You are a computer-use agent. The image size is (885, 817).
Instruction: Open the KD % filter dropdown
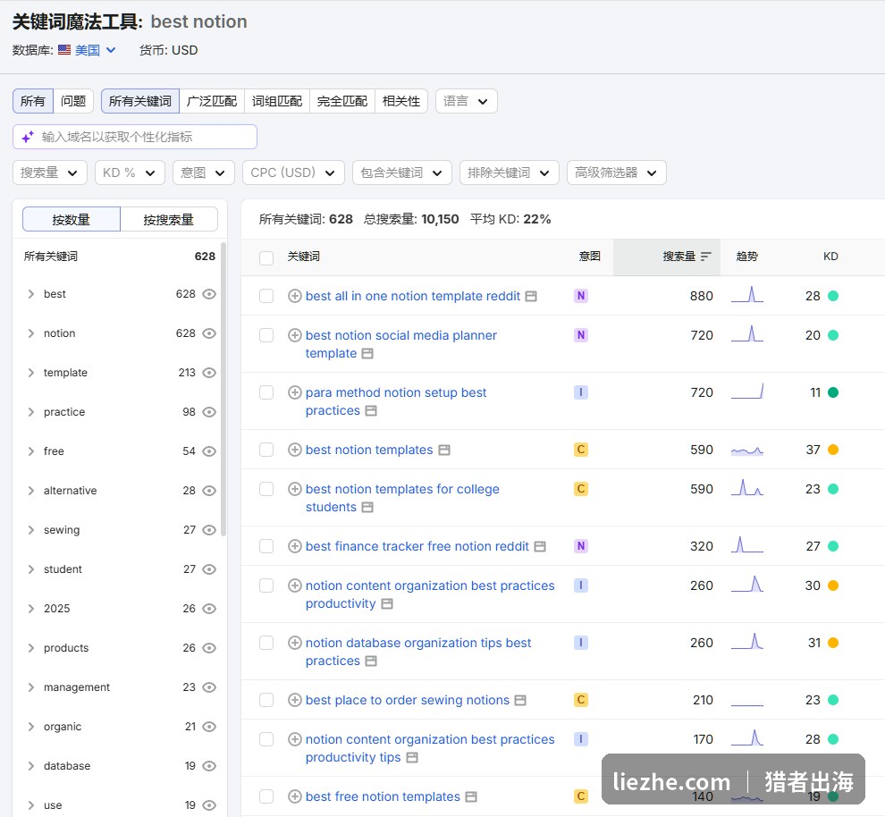pyautogui.click(x=130, y=173)
